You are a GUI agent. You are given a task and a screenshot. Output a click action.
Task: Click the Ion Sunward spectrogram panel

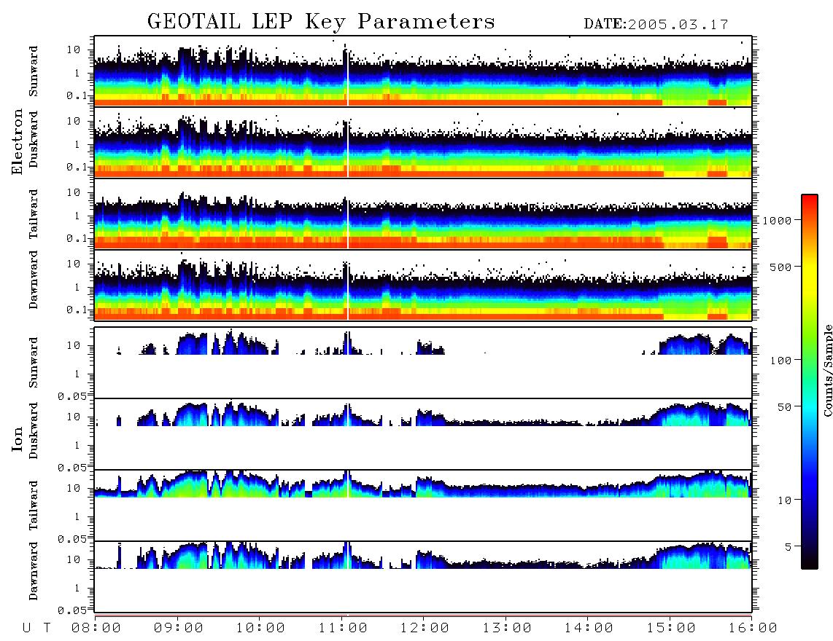pos(423,363)
